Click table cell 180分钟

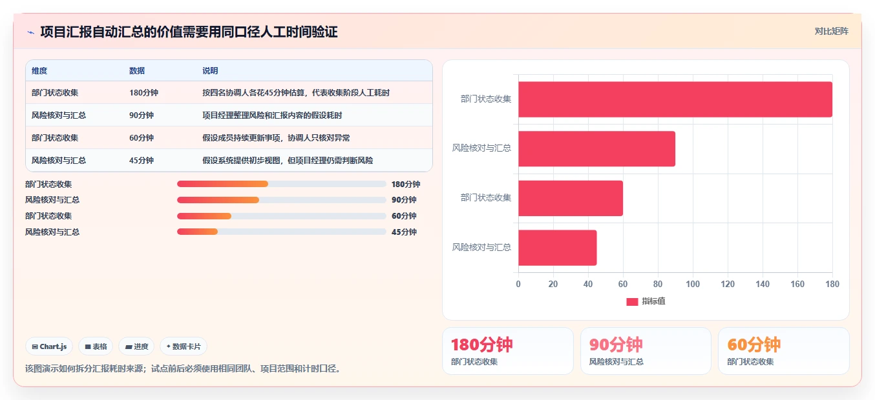(143, 93)
